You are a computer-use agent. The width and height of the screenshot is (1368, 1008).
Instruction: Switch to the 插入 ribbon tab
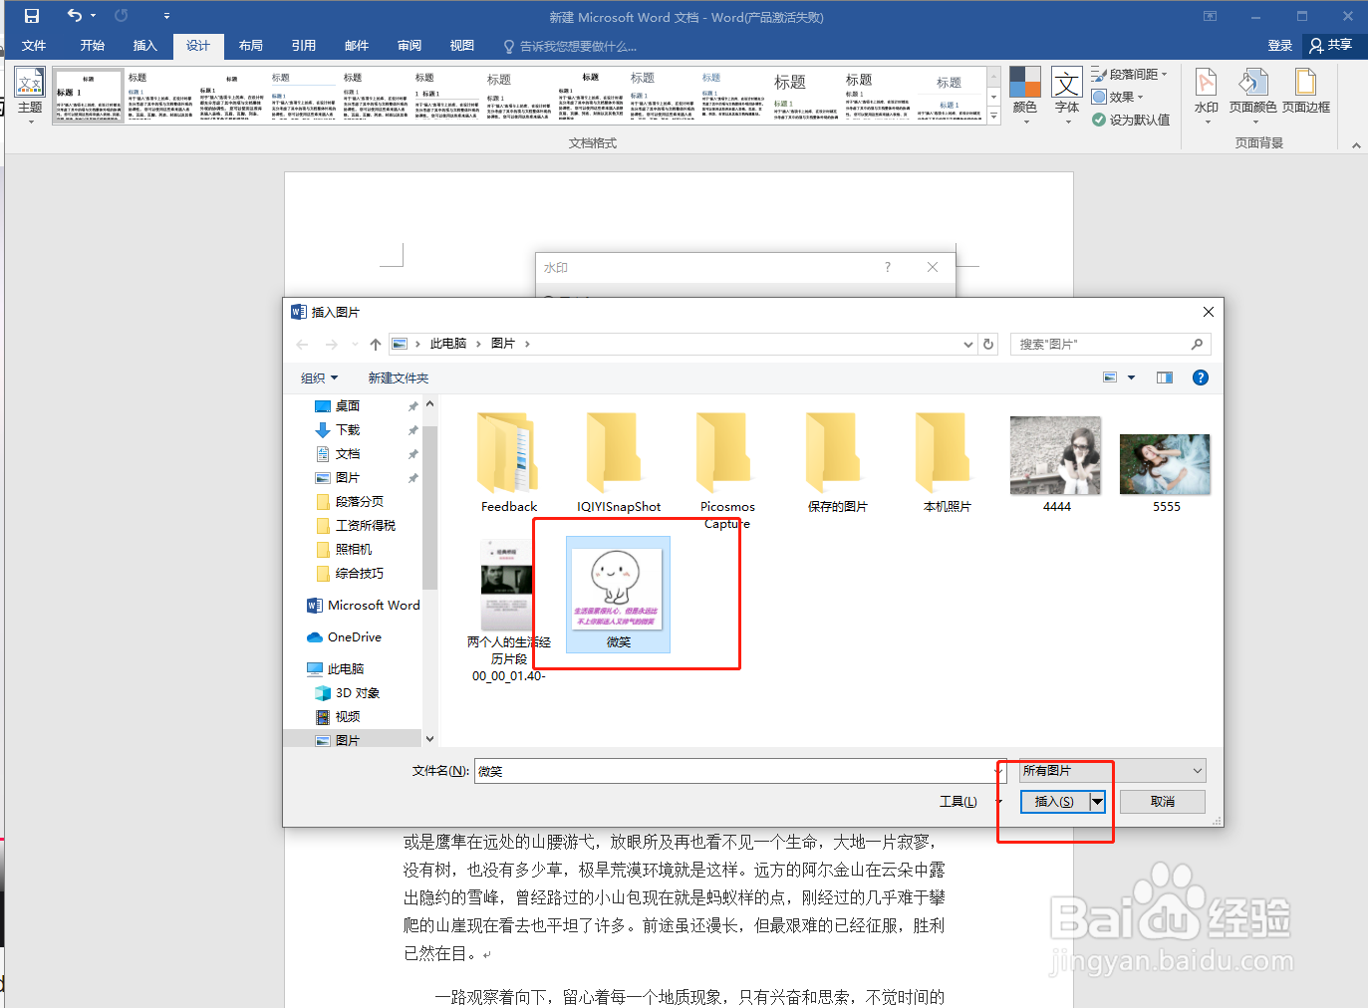pos(145,45)
